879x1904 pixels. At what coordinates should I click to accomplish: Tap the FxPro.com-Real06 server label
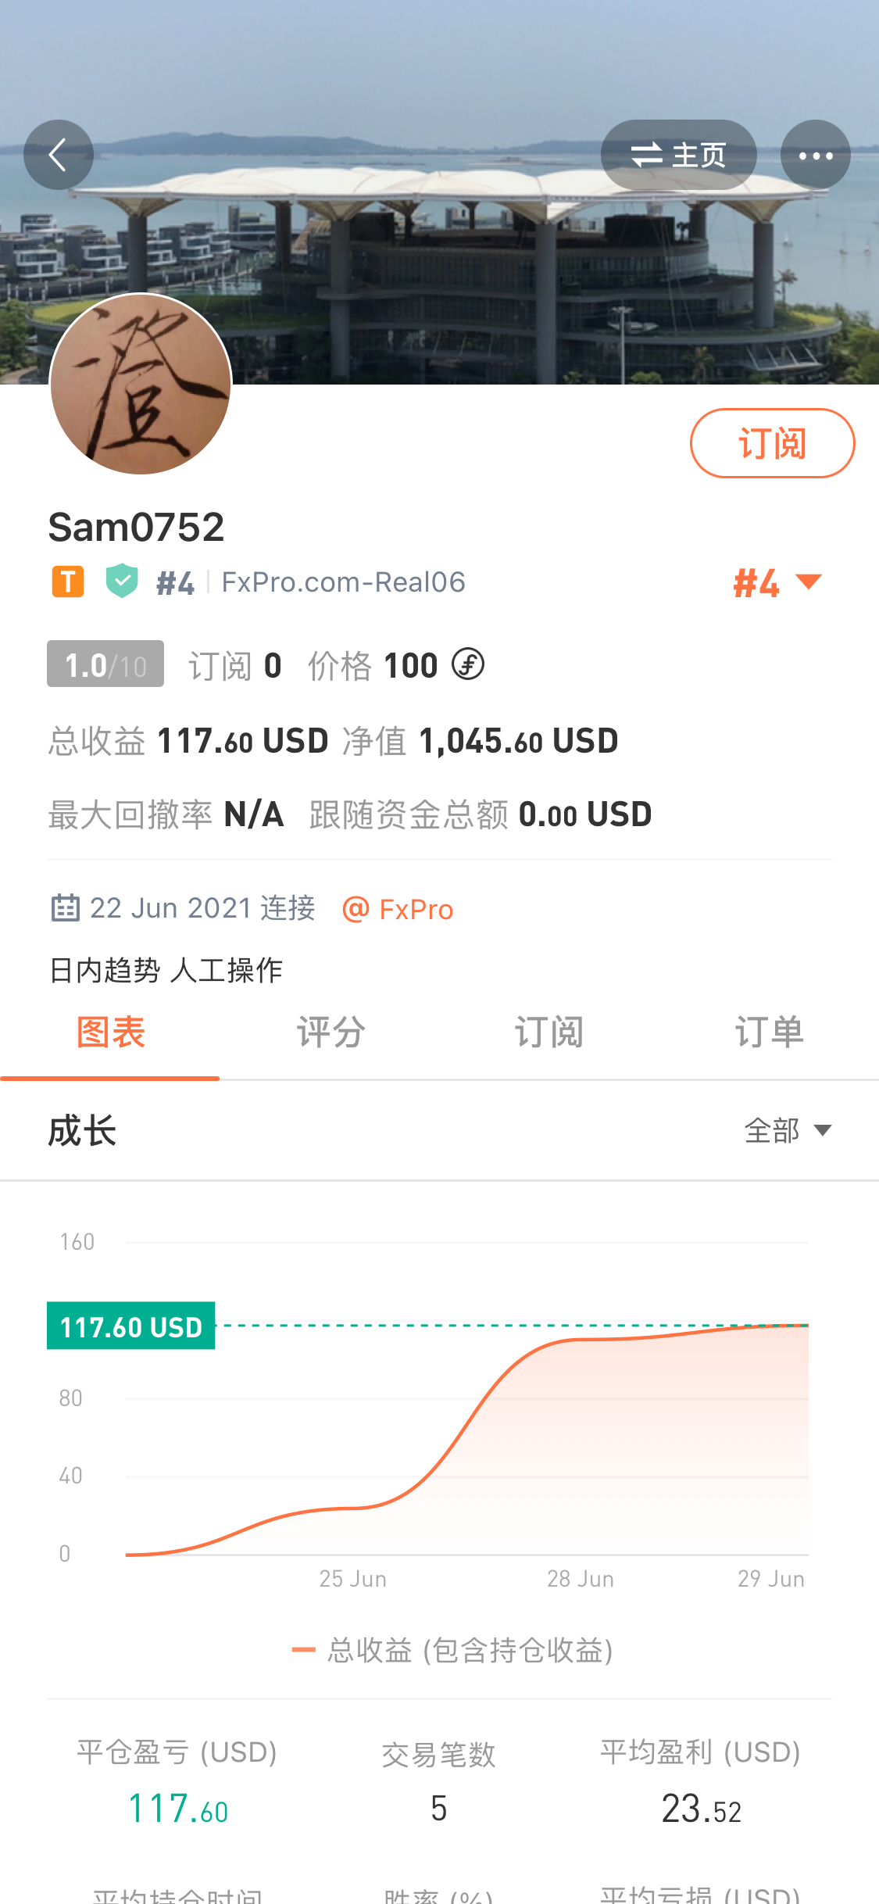[344, 582]
